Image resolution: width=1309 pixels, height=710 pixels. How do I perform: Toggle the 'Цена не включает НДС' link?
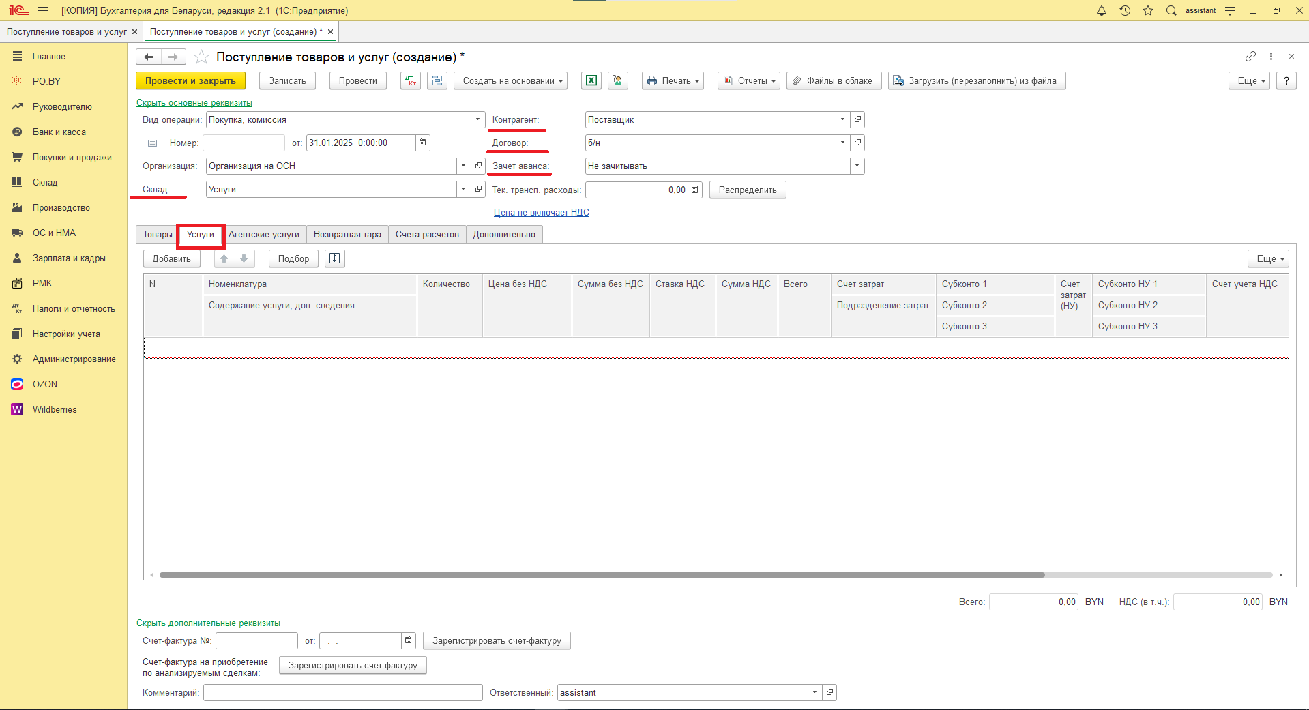click(x=541, y=212)
